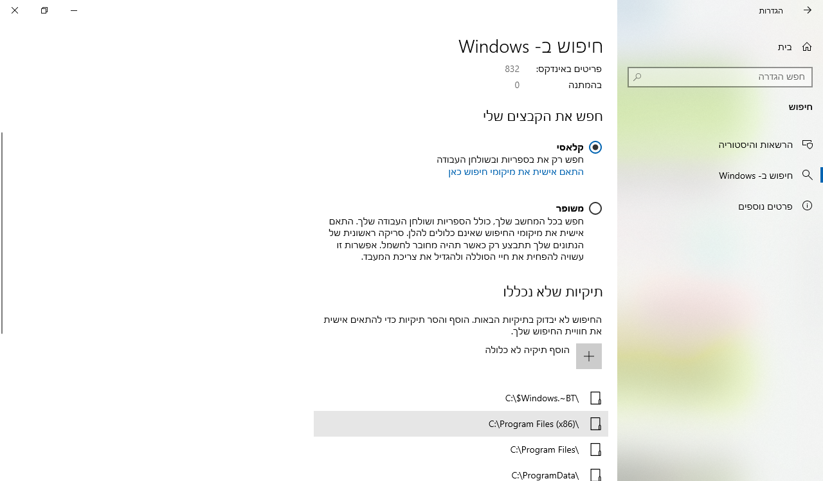Click the Home (בית) icon
Viewport: 823px width, 481px height.
tap(807, 47)
